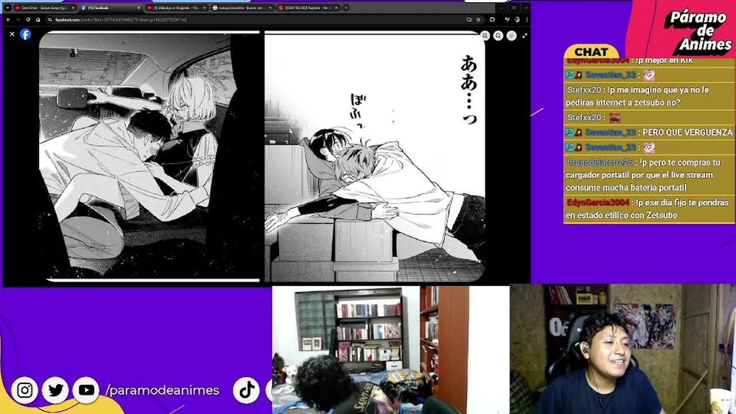Go back in the browser

coord(8,20)
